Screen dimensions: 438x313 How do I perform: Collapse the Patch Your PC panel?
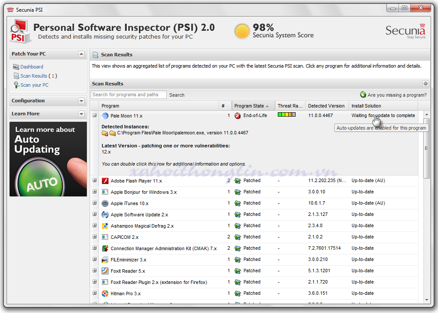81,54
